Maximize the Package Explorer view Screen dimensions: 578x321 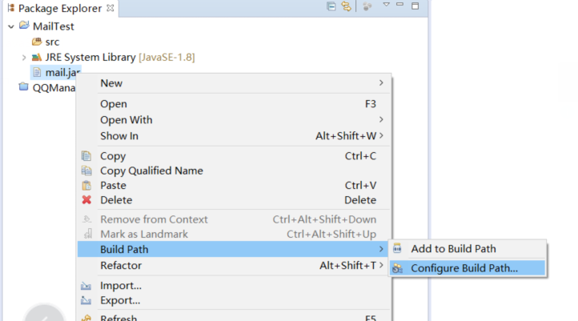[x=415, y=6]
